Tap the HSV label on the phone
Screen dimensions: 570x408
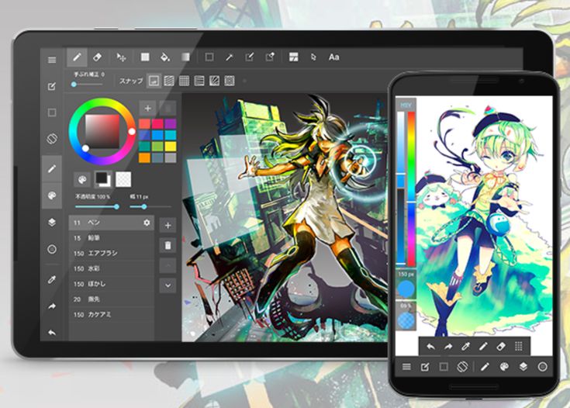click(406, 105)
